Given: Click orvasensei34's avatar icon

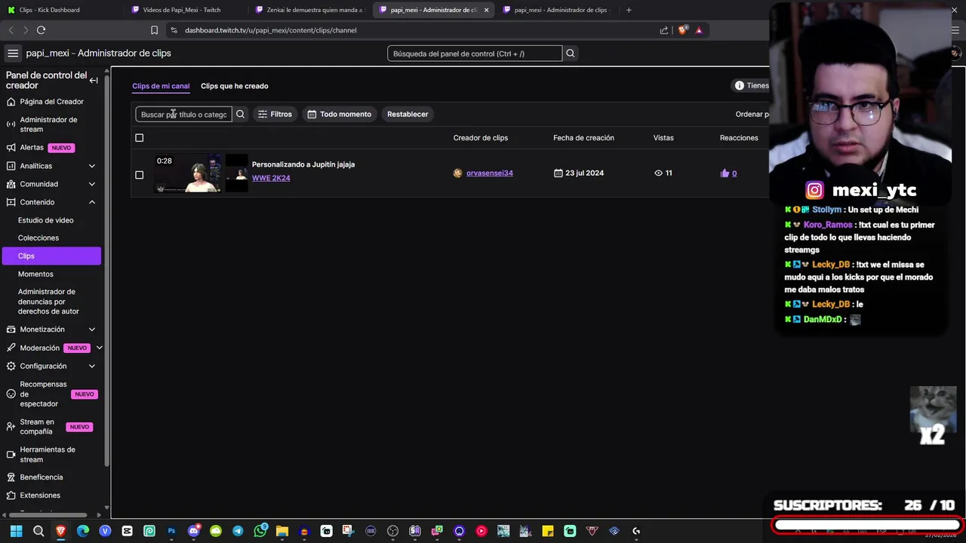Looking at the screenshot, I should coord(457,173).
